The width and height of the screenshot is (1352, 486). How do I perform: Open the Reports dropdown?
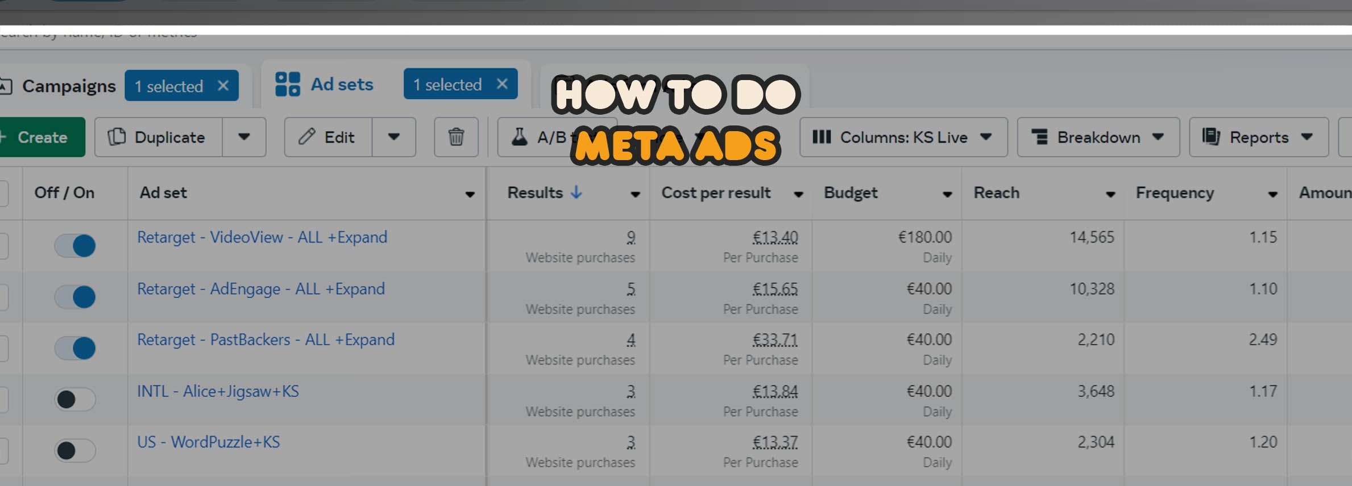tap(1259, 137)
